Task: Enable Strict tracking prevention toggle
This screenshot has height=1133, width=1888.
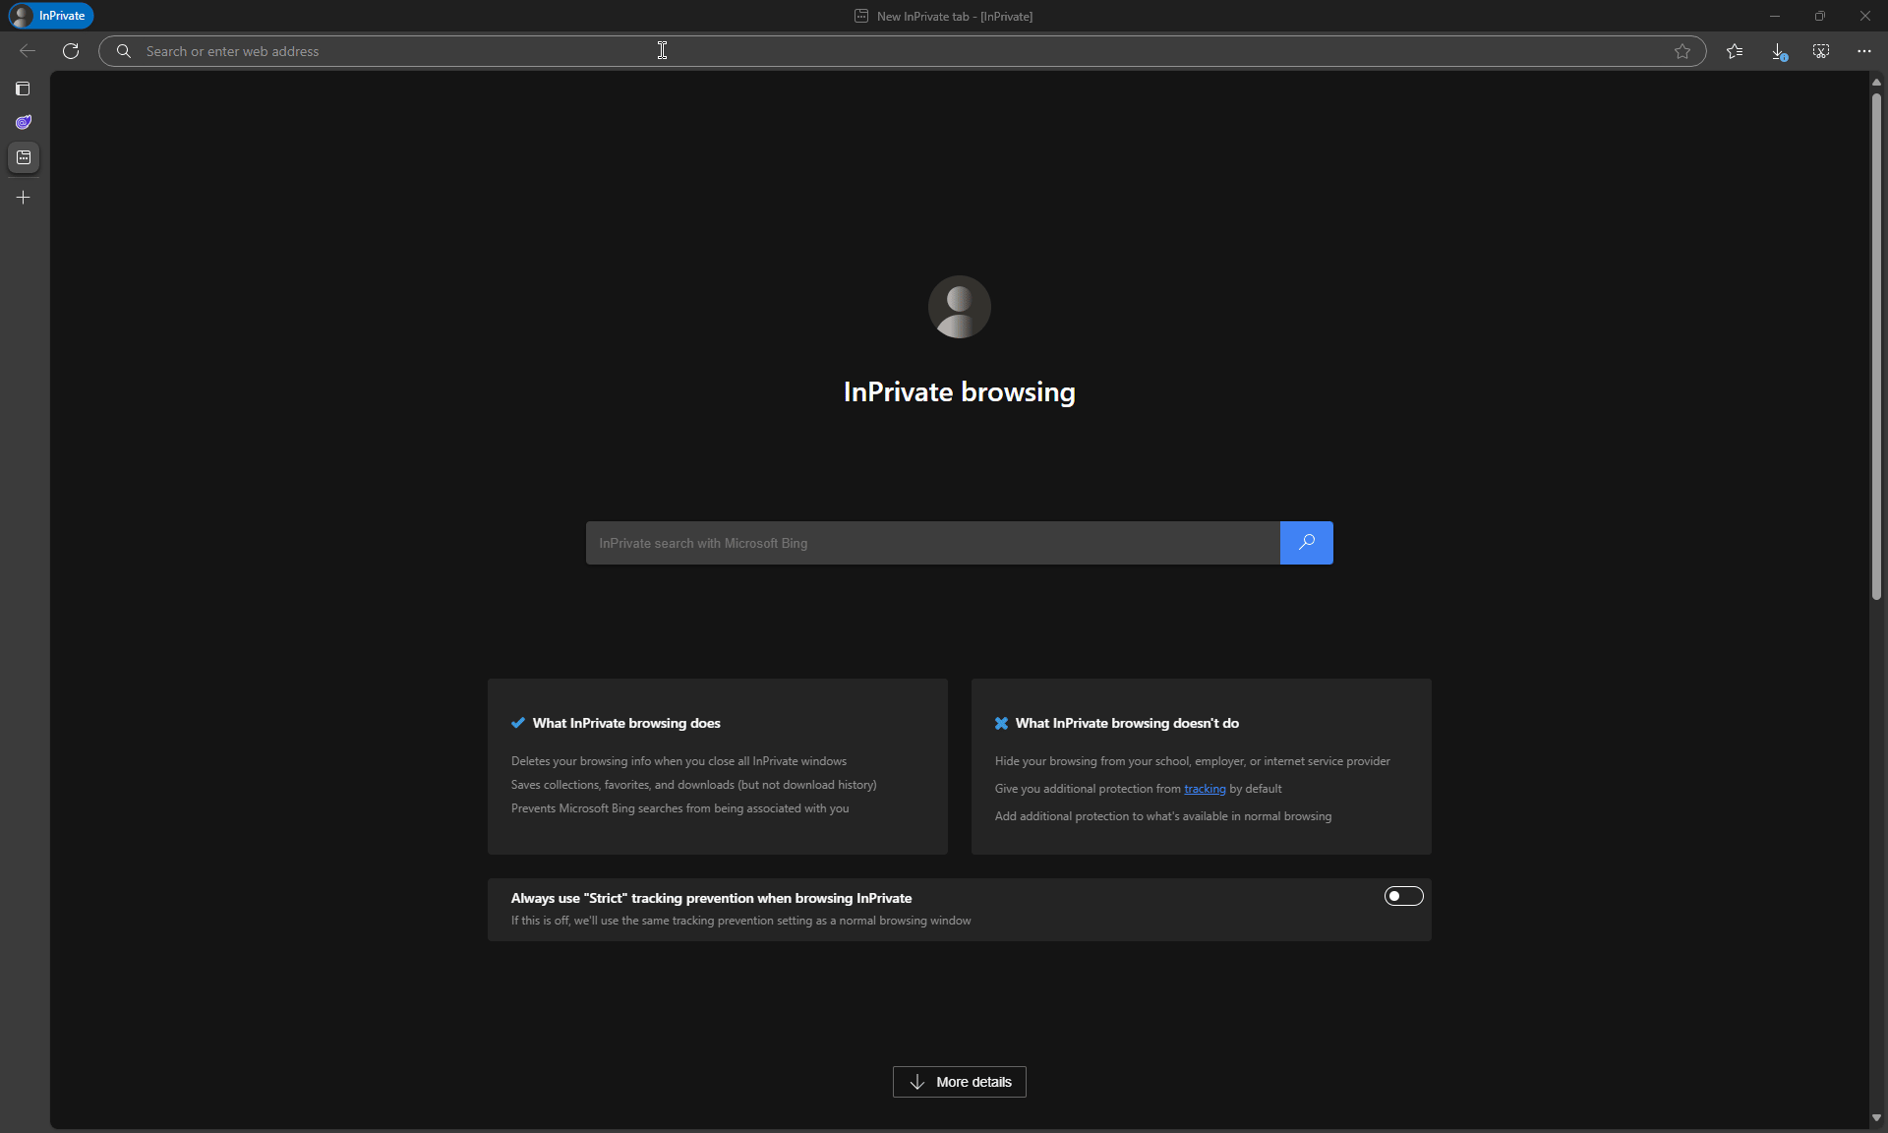Action: (x=1403, y=896)
